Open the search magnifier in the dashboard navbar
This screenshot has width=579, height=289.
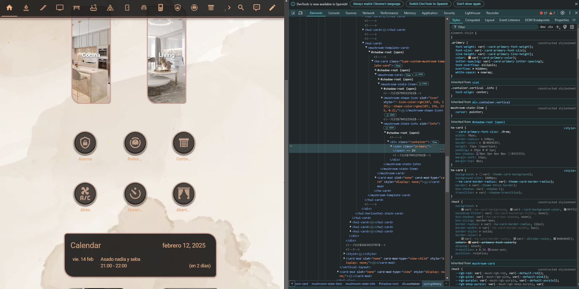pyautogui.click(x=241, y=8)
